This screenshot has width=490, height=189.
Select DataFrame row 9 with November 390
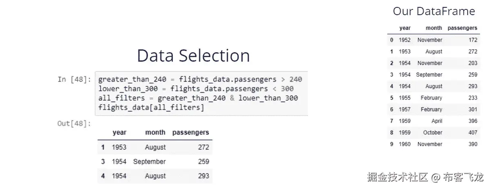click(433, 144)
